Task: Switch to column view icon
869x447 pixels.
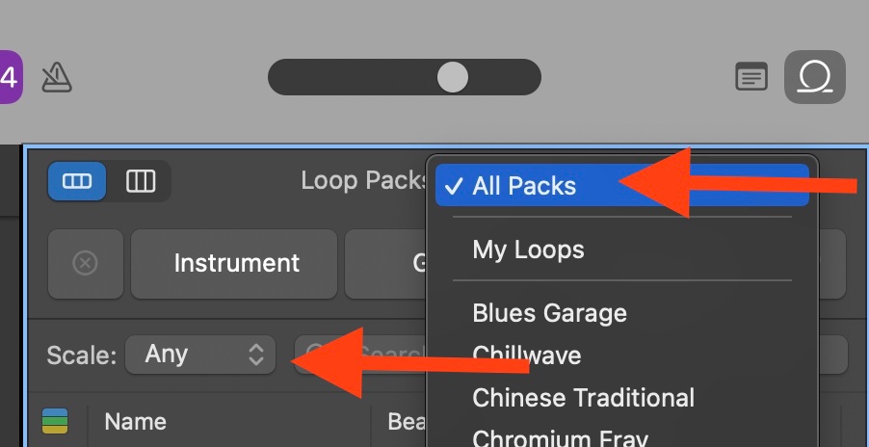Action: coord(141,181)
